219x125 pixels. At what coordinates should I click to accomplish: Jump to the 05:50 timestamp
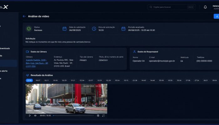pyautogui.click(x=170, y=80)
